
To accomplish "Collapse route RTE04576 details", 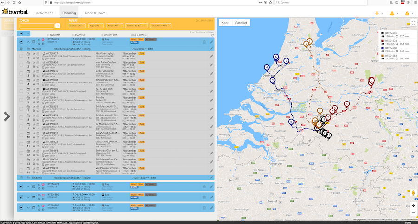I will click(28, 42).
